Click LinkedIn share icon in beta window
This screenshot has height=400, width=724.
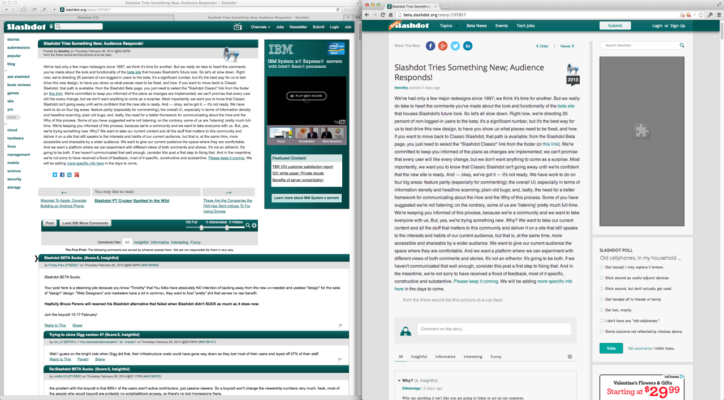(468, 46)
